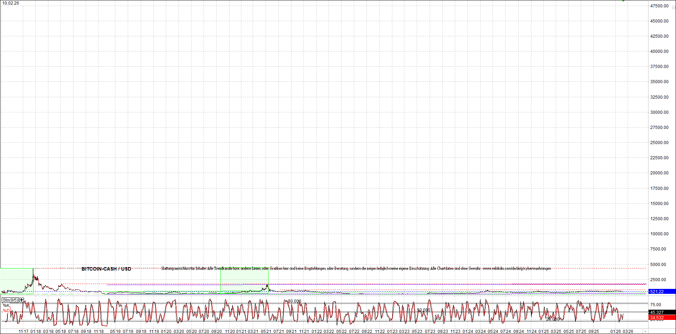676x334 pixels.
Task: Select the %K stochastic line label
Action: point(6,305)
